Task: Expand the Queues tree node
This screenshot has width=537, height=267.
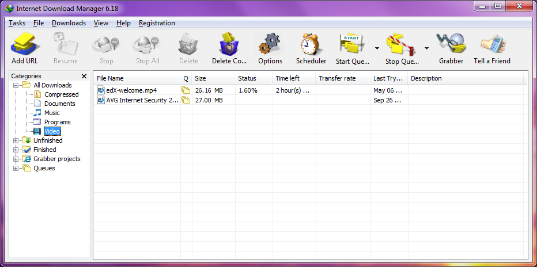Action: (x=16, y=168)
